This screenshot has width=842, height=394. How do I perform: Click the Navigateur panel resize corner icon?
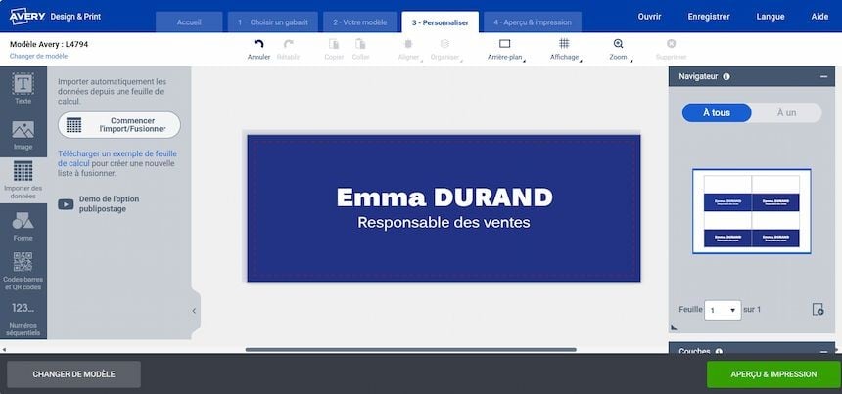[674, 327]
